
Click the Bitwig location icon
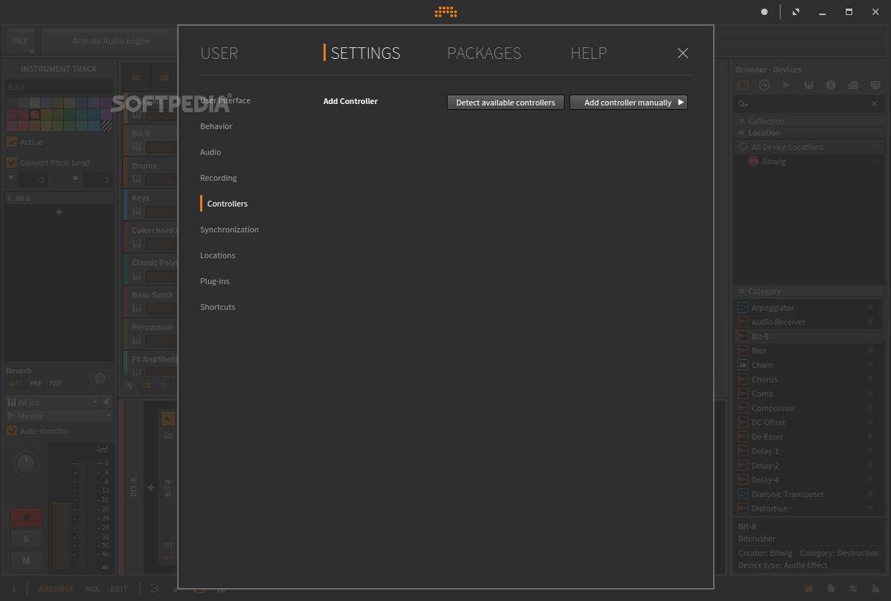[754, 161]
